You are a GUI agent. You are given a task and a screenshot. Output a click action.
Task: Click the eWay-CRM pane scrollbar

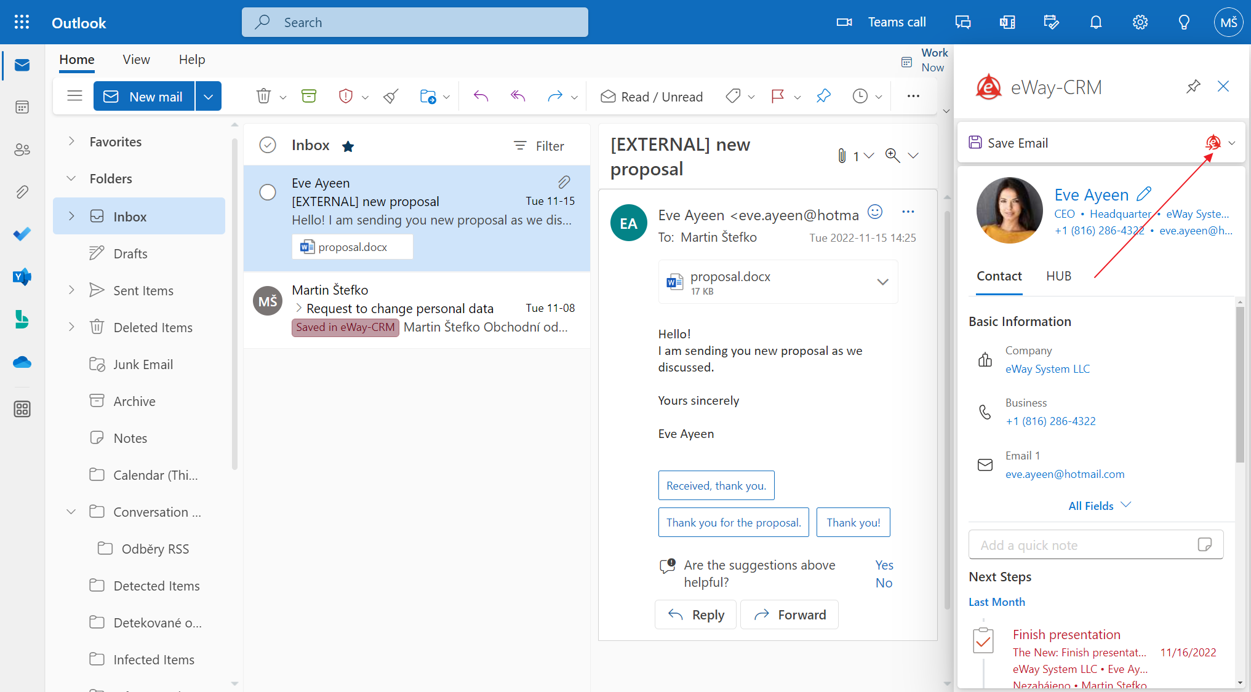coord(1240,384)
